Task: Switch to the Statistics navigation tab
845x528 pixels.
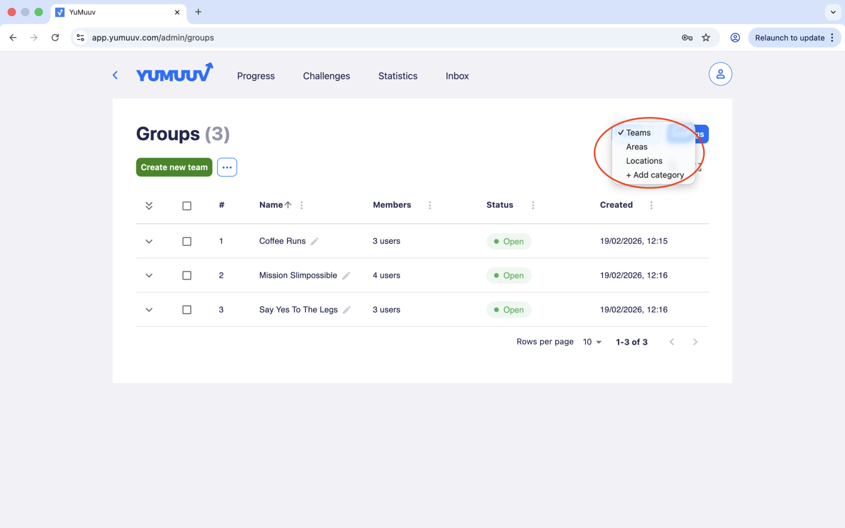Action: 397,76
